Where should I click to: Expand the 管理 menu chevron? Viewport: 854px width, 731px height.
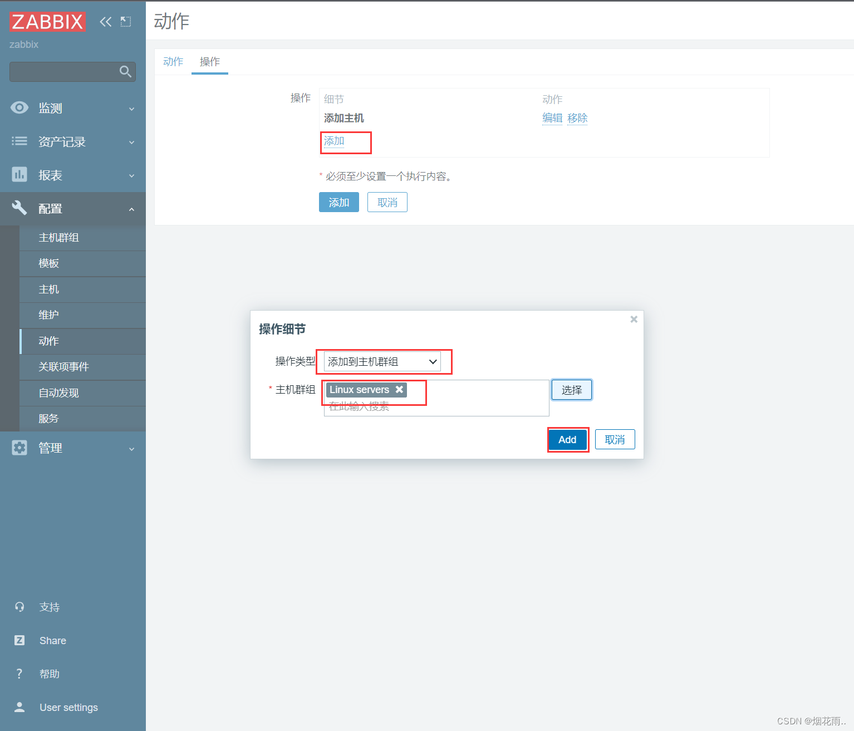click(132, 449)
